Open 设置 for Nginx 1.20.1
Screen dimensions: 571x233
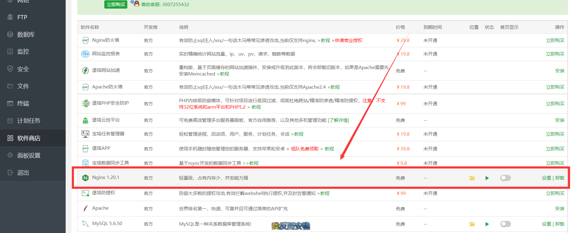tap(546, 178)
